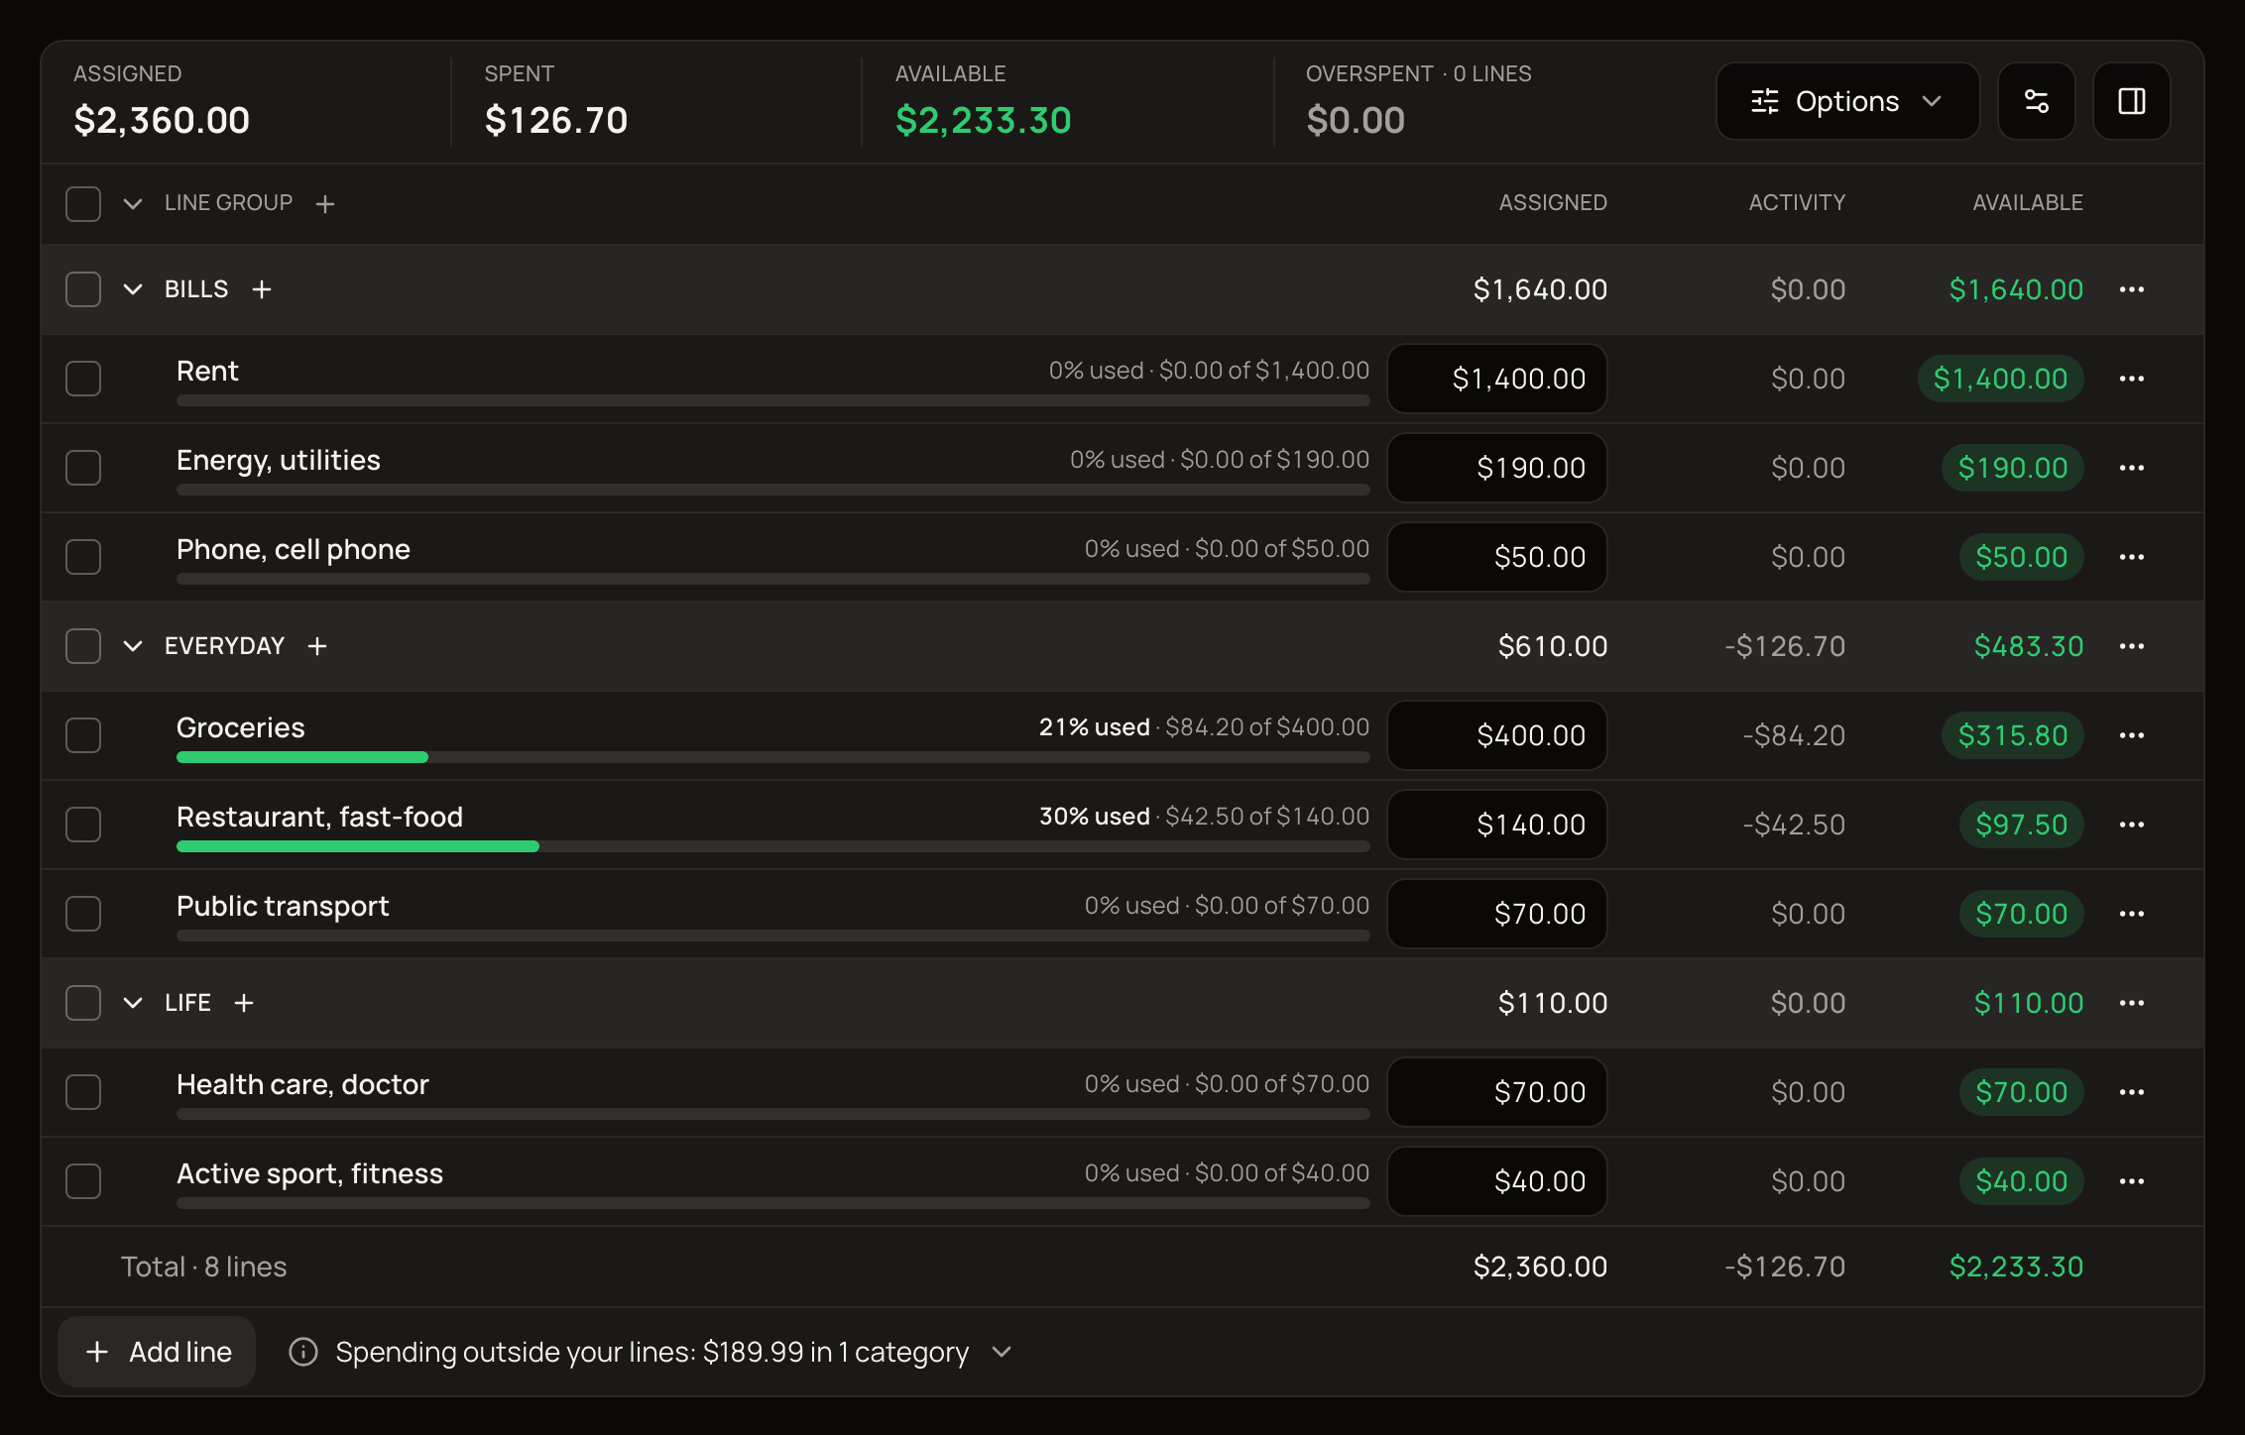Check the Energy, utilities checkbox
Image resolution: width=2245 pixels, height=1435 pixels.
tap(83, 468)
